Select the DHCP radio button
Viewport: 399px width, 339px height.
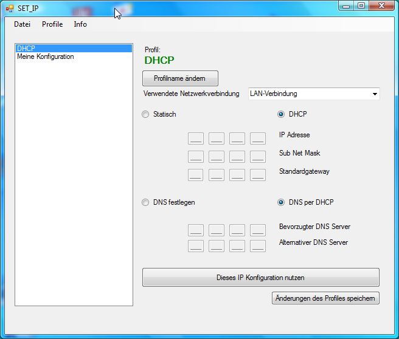click(281, 114)
